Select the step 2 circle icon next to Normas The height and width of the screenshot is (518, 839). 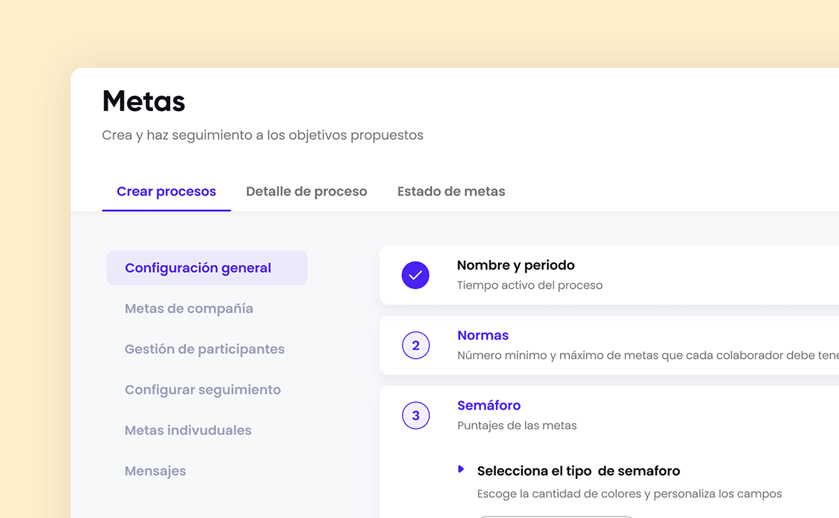[416, 345]
